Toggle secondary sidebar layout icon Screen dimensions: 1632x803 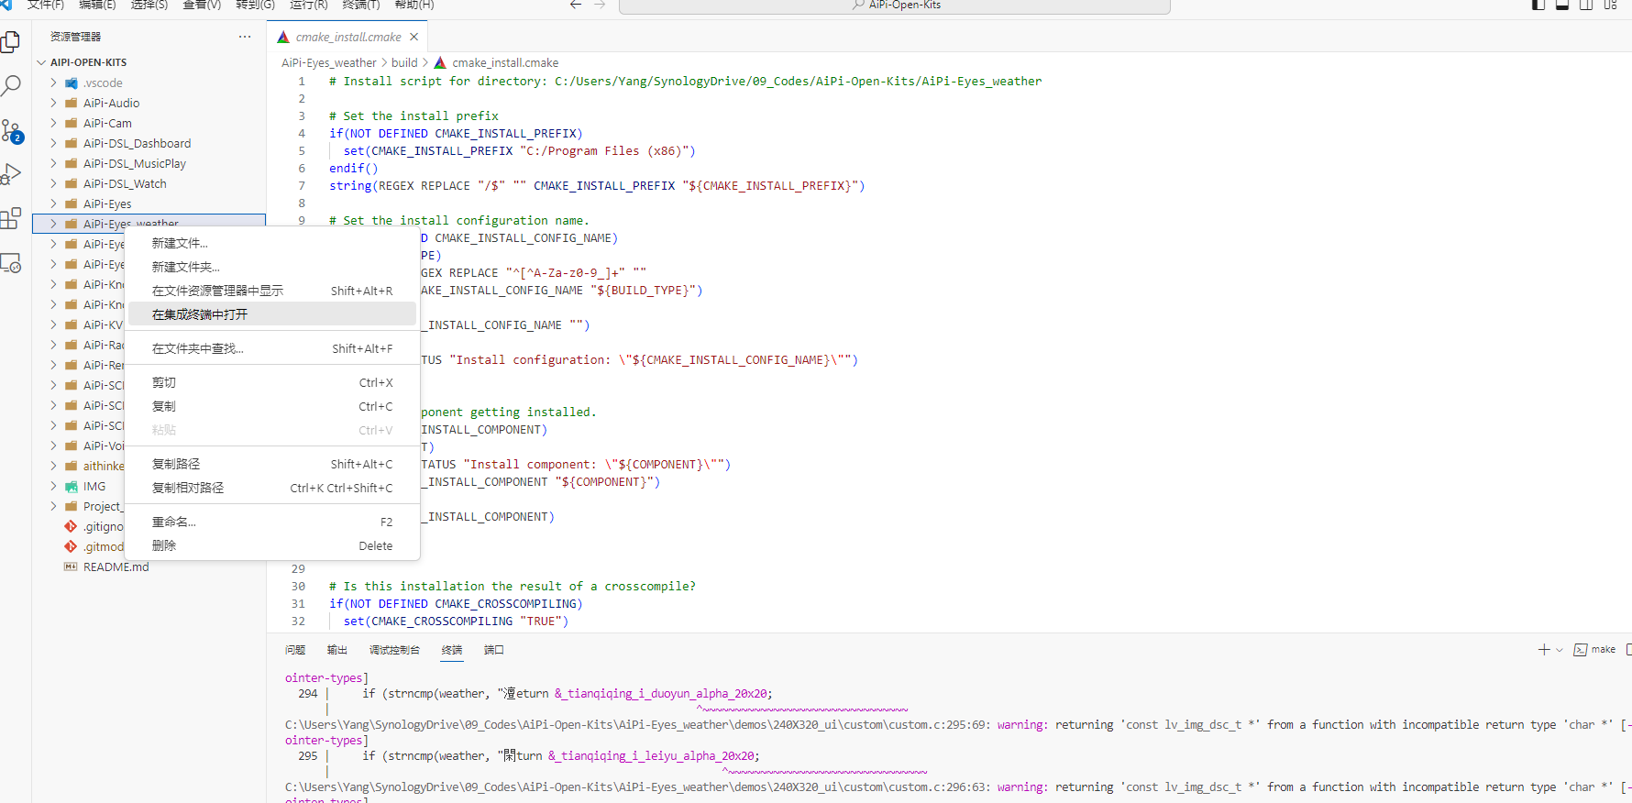click(1586, 5)
